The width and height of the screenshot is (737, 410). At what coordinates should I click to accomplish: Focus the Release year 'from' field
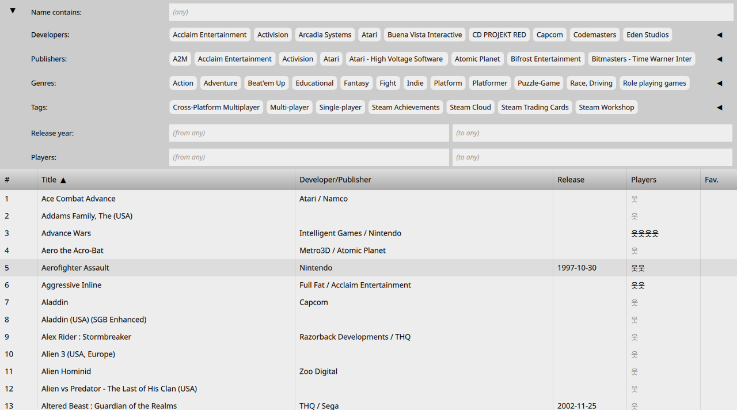coord(309,133)
